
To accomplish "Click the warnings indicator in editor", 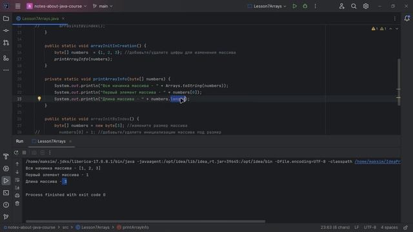I will tap(379, 28).
